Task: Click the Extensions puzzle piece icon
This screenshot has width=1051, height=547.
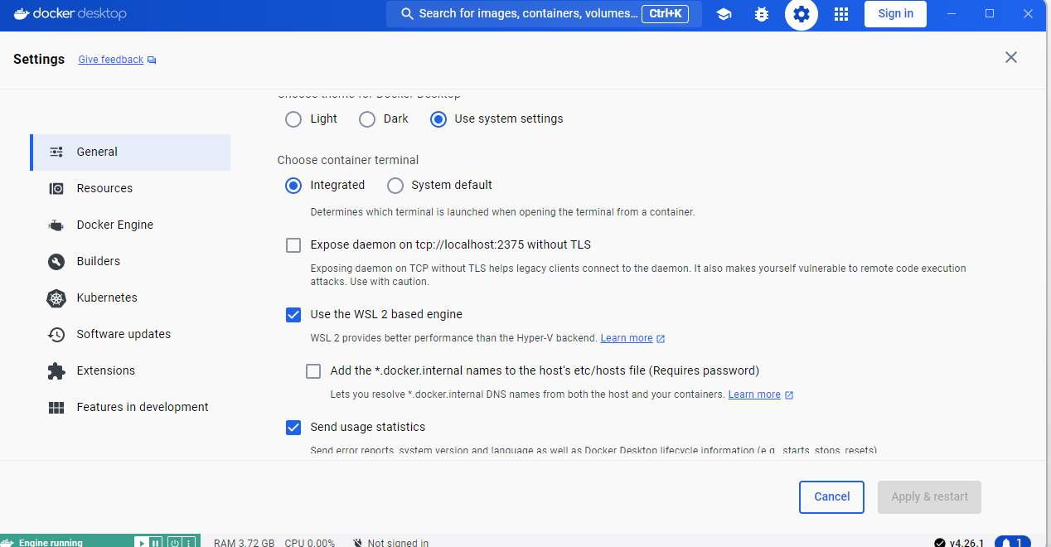Action: tap(56, 371)
